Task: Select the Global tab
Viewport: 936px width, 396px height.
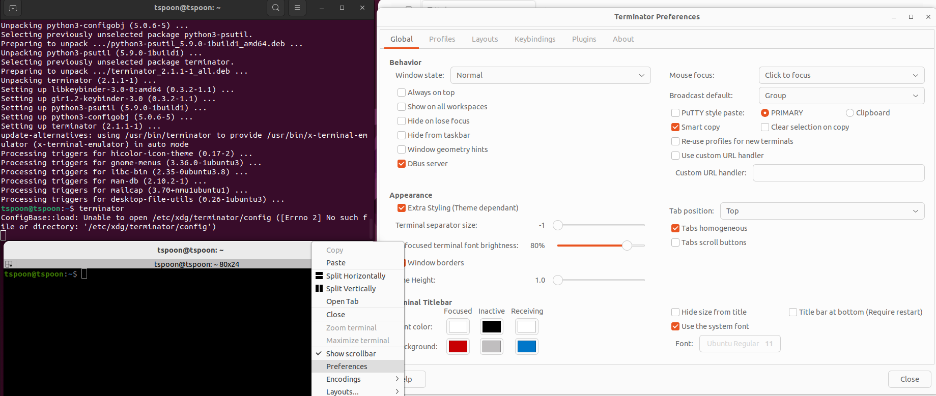Action: [401, 39]
